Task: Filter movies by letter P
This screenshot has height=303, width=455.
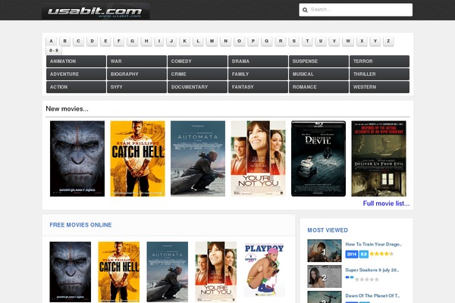Action: pos(253,41)
